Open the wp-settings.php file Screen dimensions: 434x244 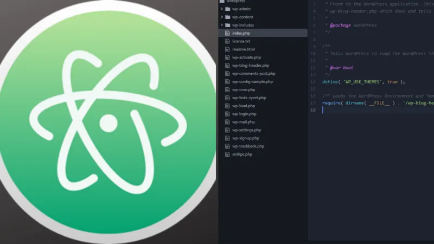tap(247, 130)
